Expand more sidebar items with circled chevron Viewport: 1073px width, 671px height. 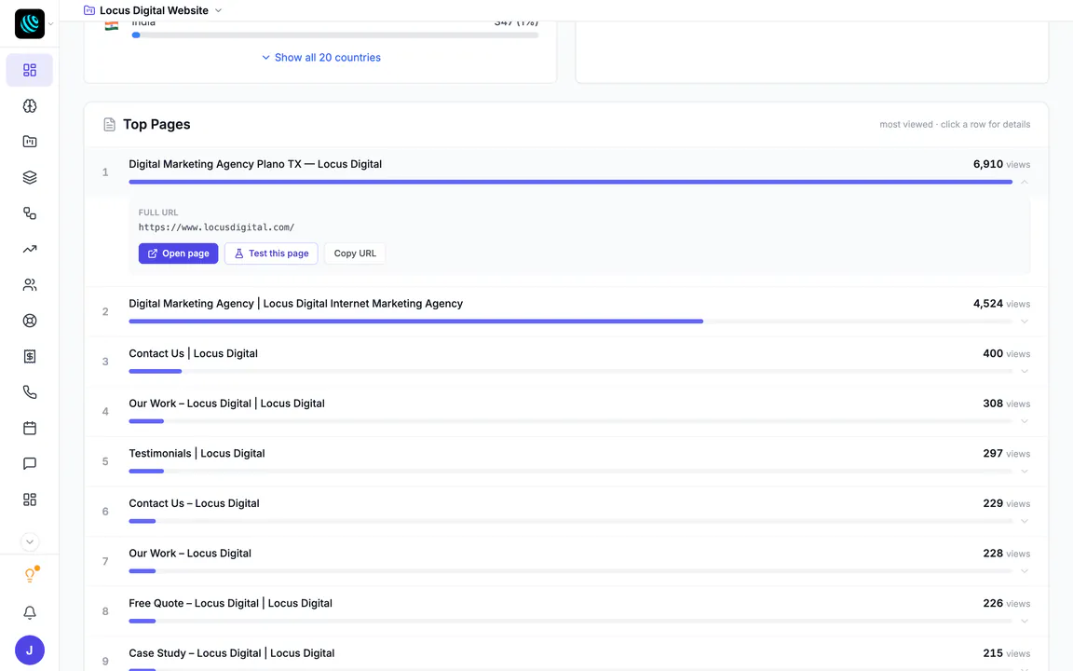(x=30, y=541)
